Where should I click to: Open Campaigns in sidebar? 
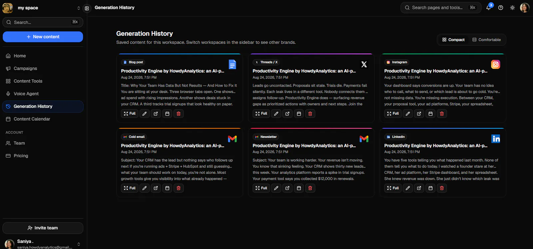tap(43, 68)
